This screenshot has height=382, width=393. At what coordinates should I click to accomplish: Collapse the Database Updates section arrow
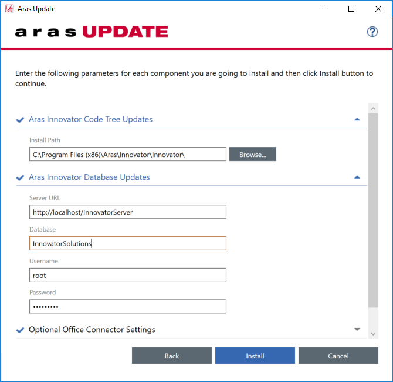pos(357,177)
